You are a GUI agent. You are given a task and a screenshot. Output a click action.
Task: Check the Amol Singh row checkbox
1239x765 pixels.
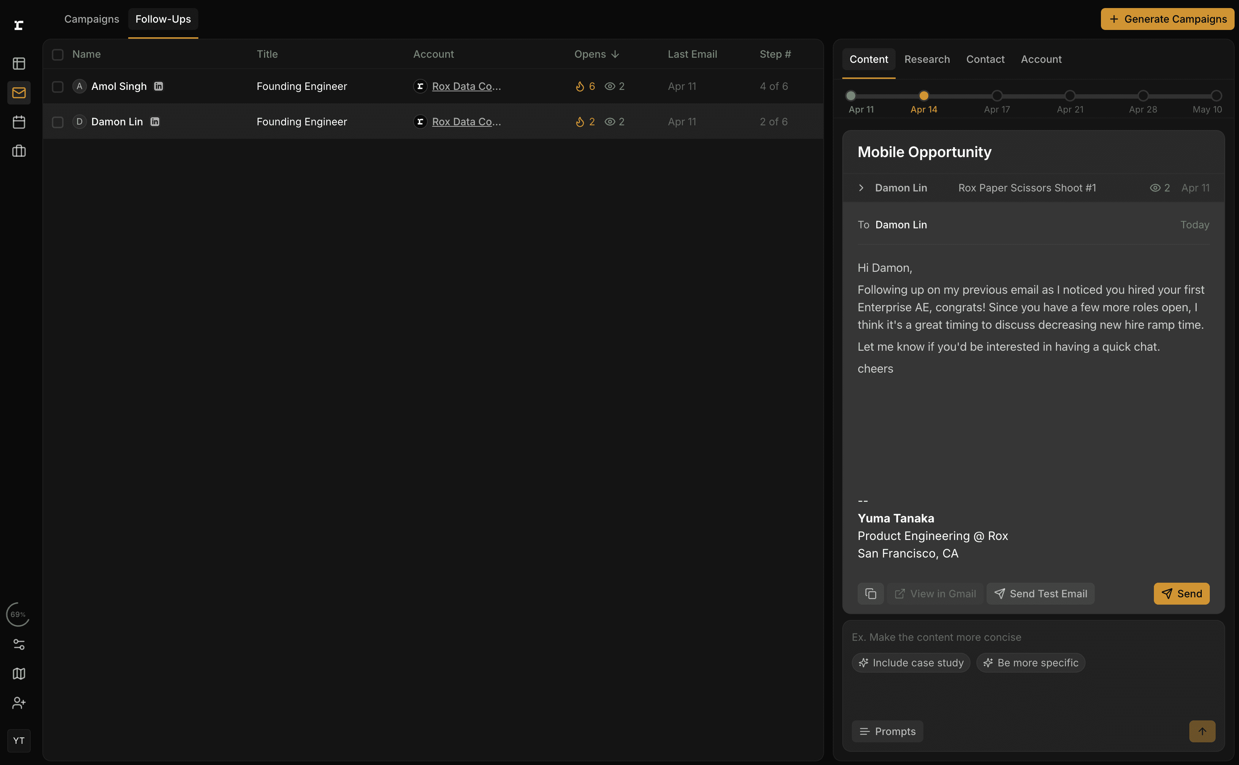coord(58,87)
